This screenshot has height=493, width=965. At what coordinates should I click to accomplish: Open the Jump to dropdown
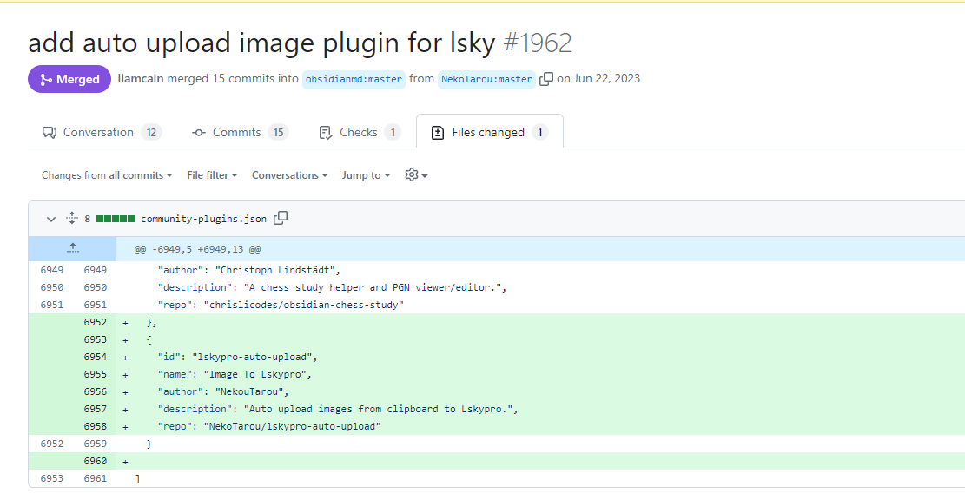tap(367, 175)
